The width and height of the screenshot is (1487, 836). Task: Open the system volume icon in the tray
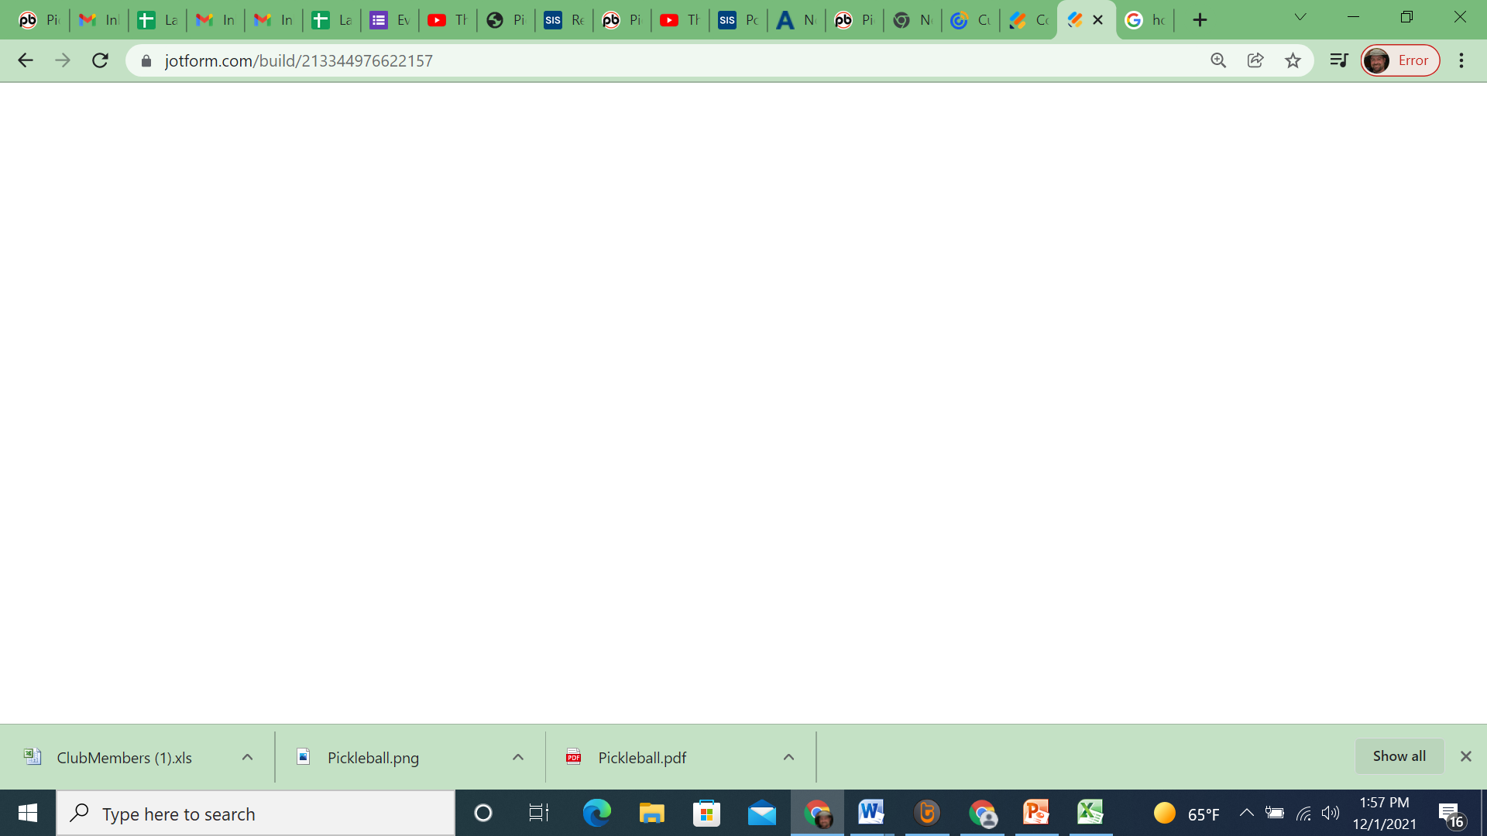(x=1331, y=813)
